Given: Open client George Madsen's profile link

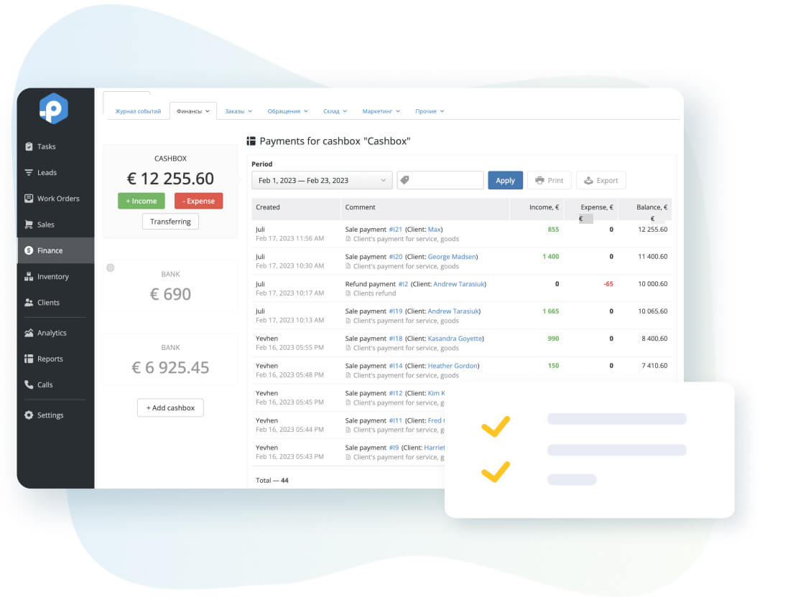Looking at the screenshot, I should coord(453,256).
